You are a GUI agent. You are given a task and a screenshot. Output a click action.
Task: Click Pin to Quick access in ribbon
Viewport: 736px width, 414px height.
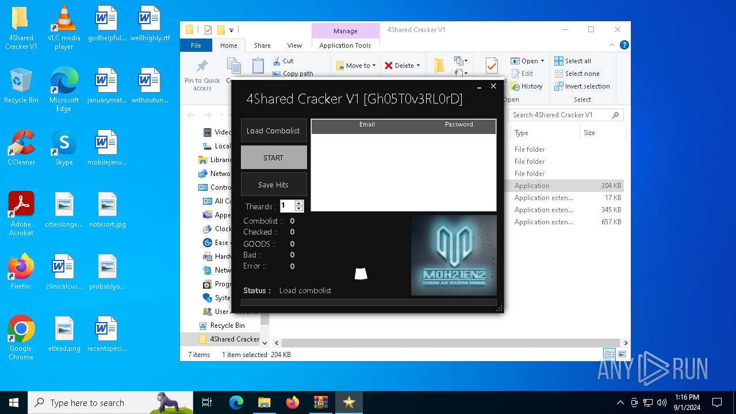tap(202, 75)
